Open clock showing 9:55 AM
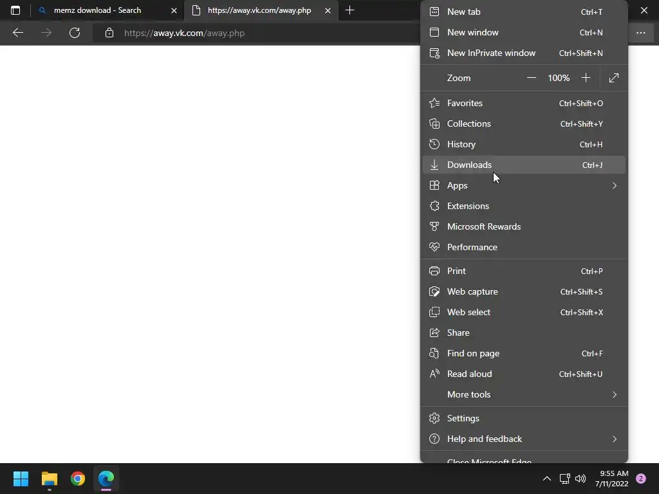659x494 pixels. click(611, 479)
